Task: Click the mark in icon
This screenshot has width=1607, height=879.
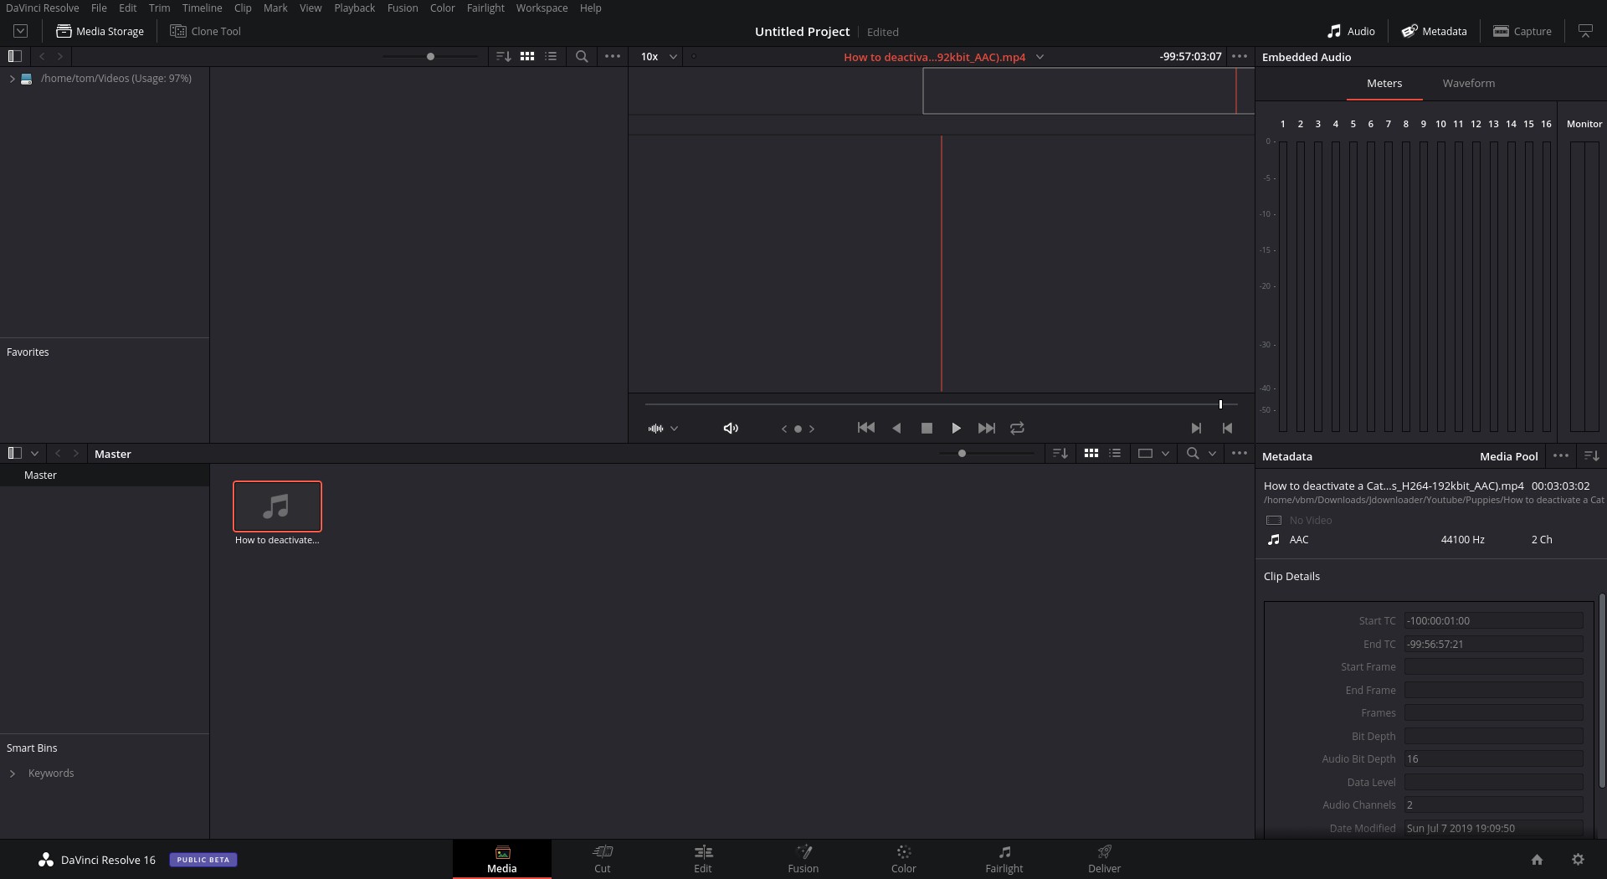Action: coord(1196,428)
